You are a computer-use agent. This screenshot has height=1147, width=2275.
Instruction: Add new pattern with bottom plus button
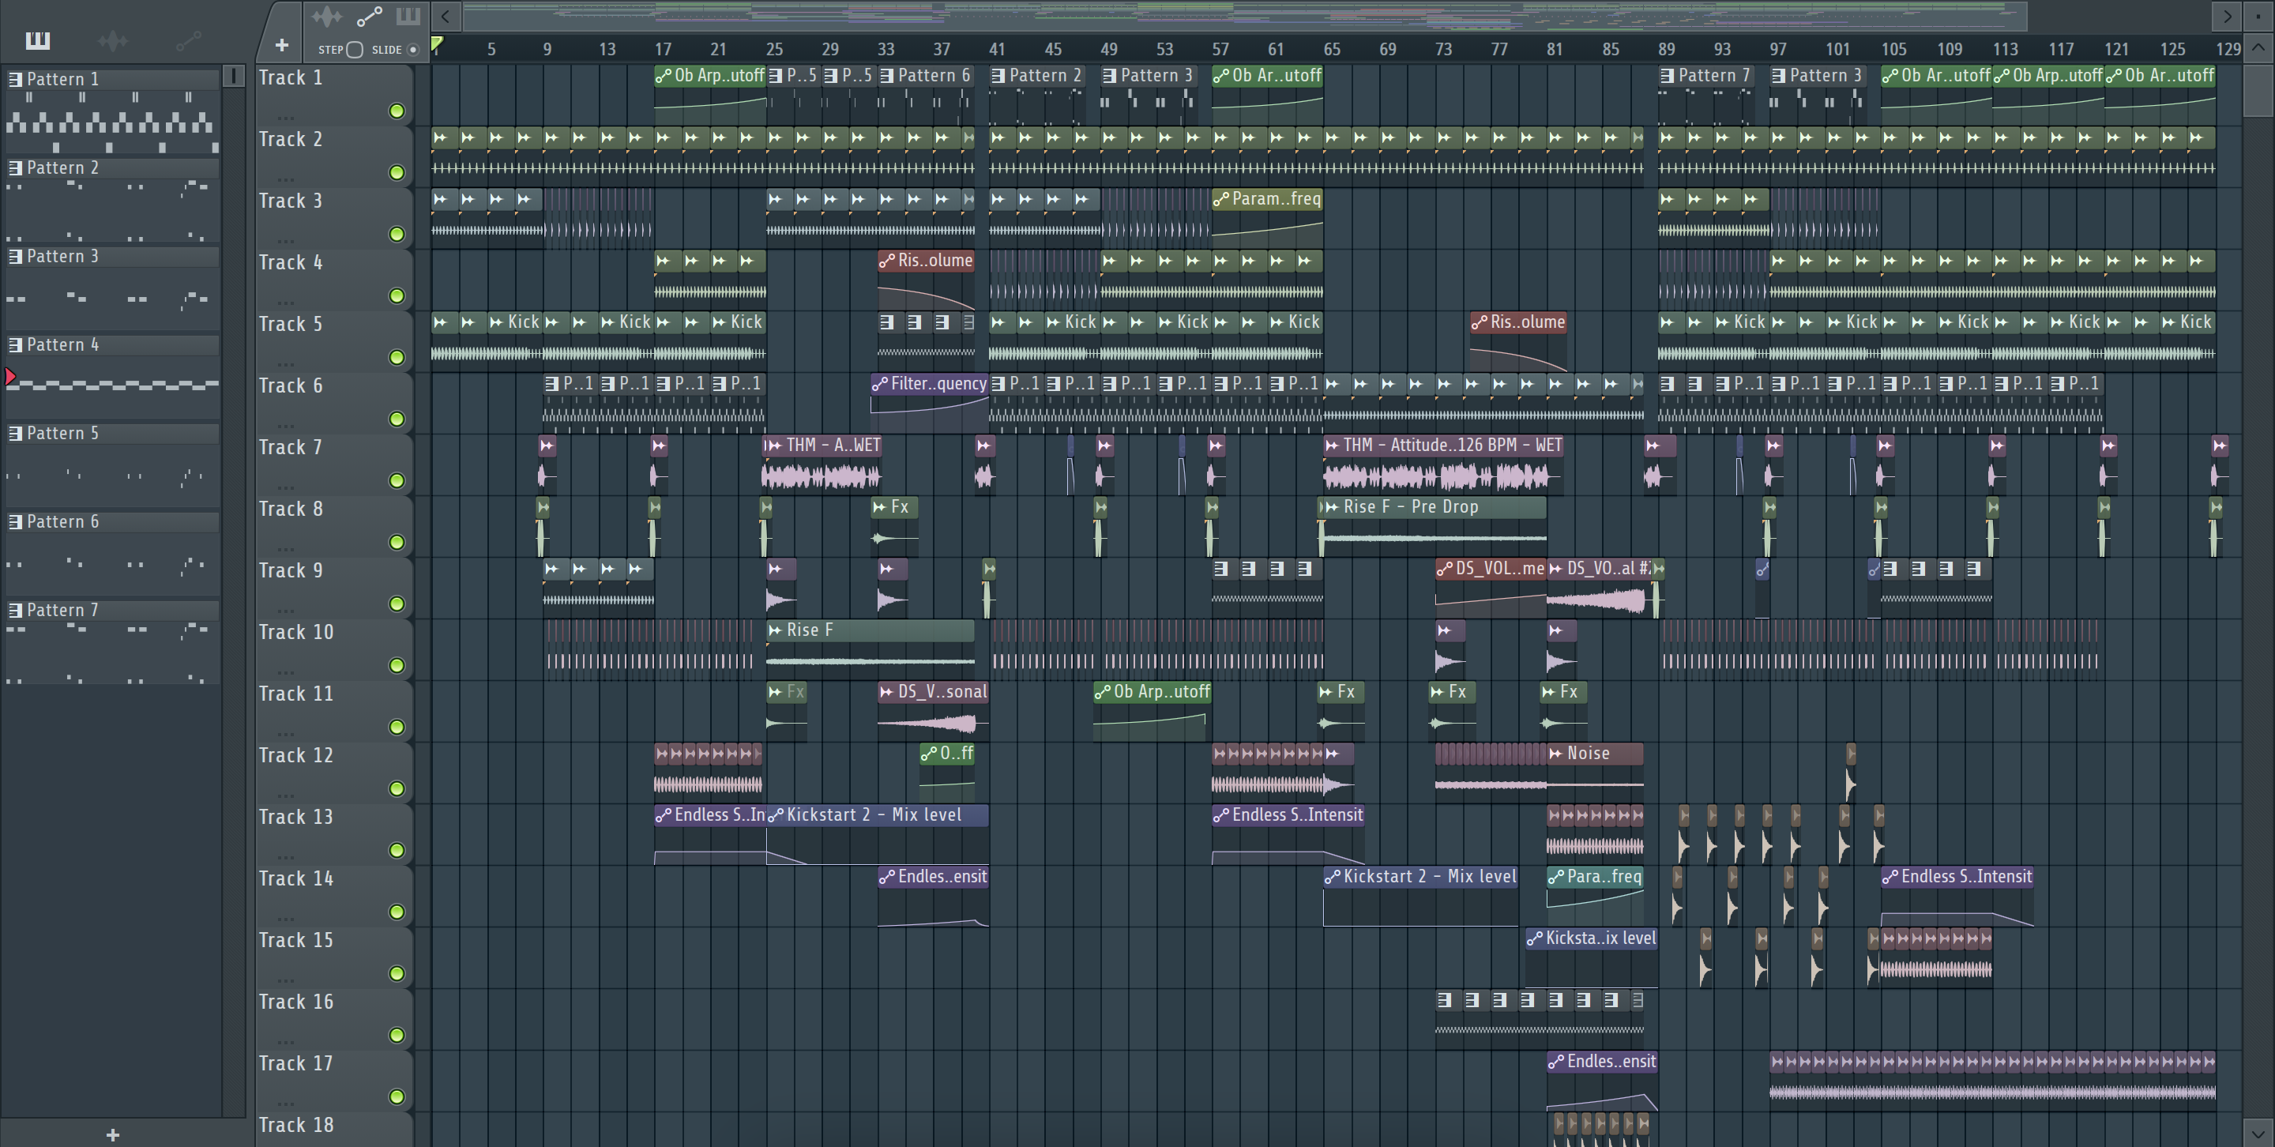(x=112, y=1134)
